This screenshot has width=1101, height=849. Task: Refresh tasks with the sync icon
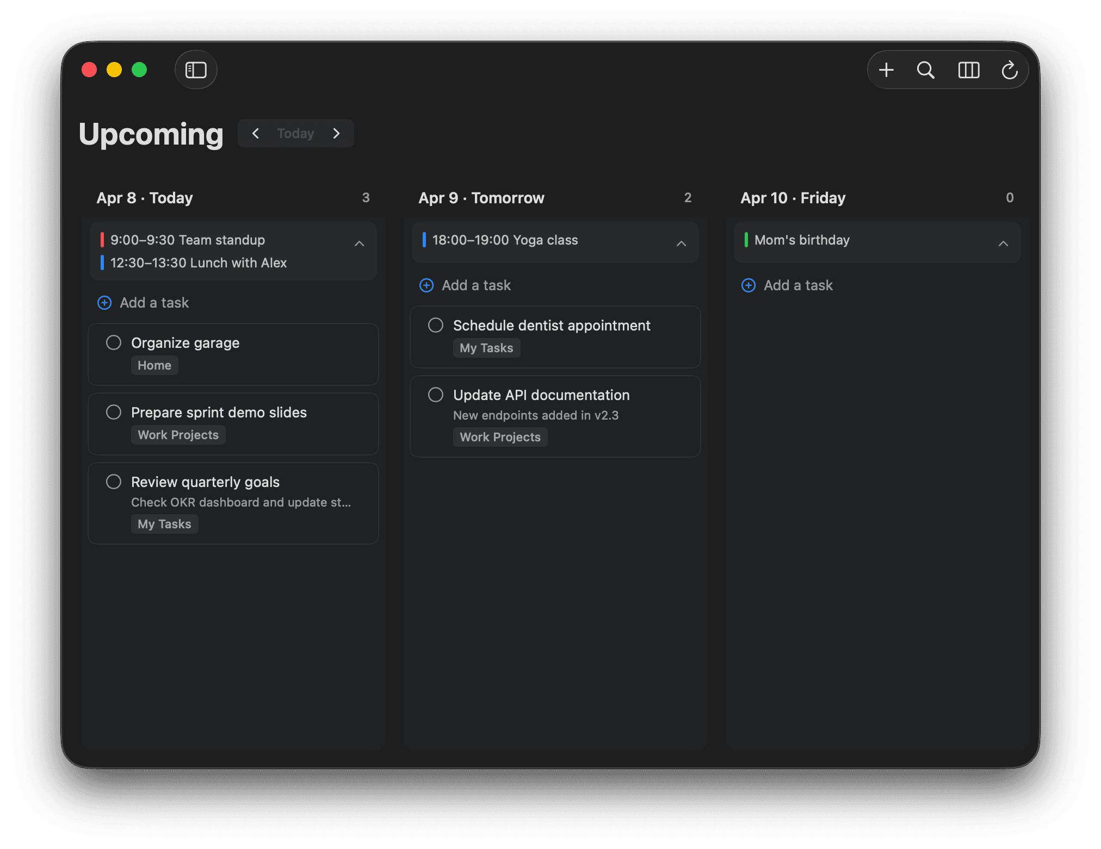pyautogui.click(x=1010, y=70)
